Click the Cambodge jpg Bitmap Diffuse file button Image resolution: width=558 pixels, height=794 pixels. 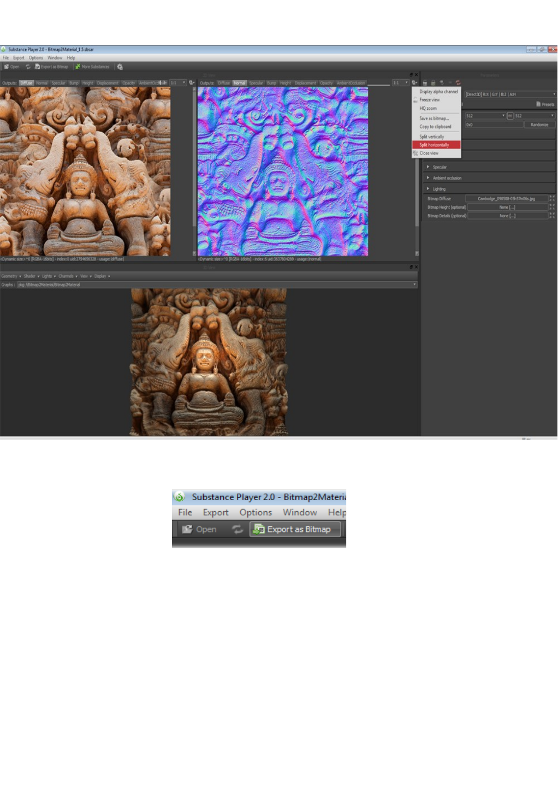[x=506, y=199]
